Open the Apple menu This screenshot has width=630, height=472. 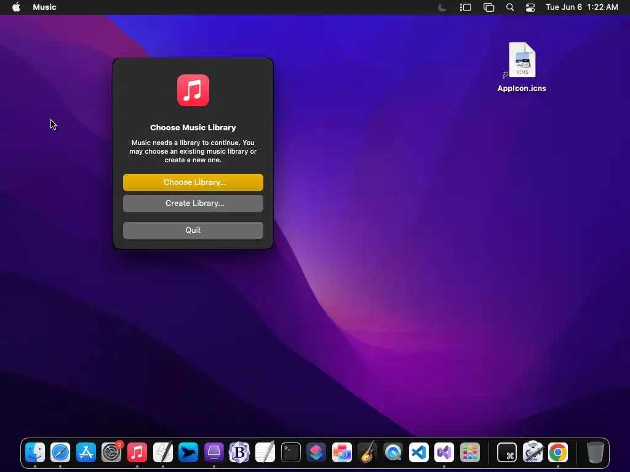[x=16, y=7]
